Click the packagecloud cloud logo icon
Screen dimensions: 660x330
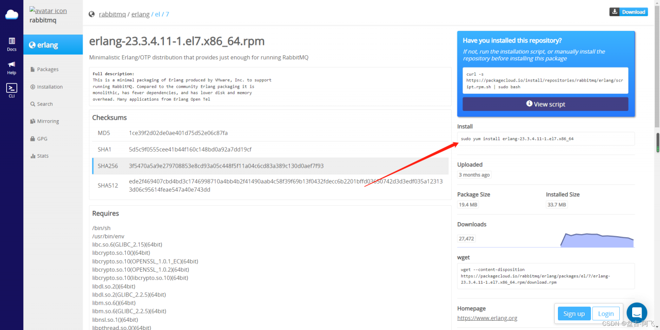[11, 14]
